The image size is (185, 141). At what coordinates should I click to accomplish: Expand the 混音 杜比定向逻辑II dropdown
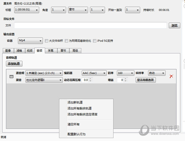tap(44, 80)
